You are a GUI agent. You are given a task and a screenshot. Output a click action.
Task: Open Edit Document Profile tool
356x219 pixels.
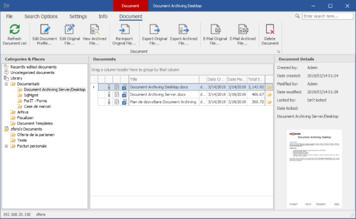[x=45, y=34]
